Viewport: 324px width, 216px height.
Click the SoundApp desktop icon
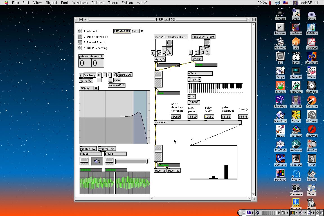pos(280,101)
